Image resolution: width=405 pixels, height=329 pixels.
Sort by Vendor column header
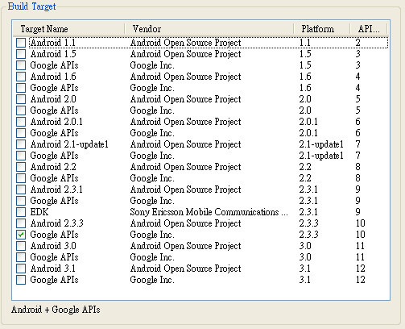pos(209,29)
